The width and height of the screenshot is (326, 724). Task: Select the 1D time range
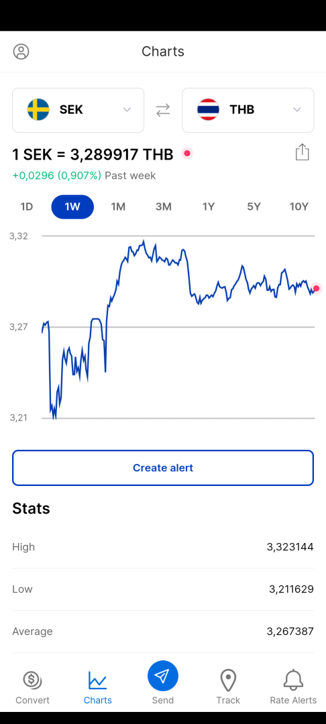point(27,207)
